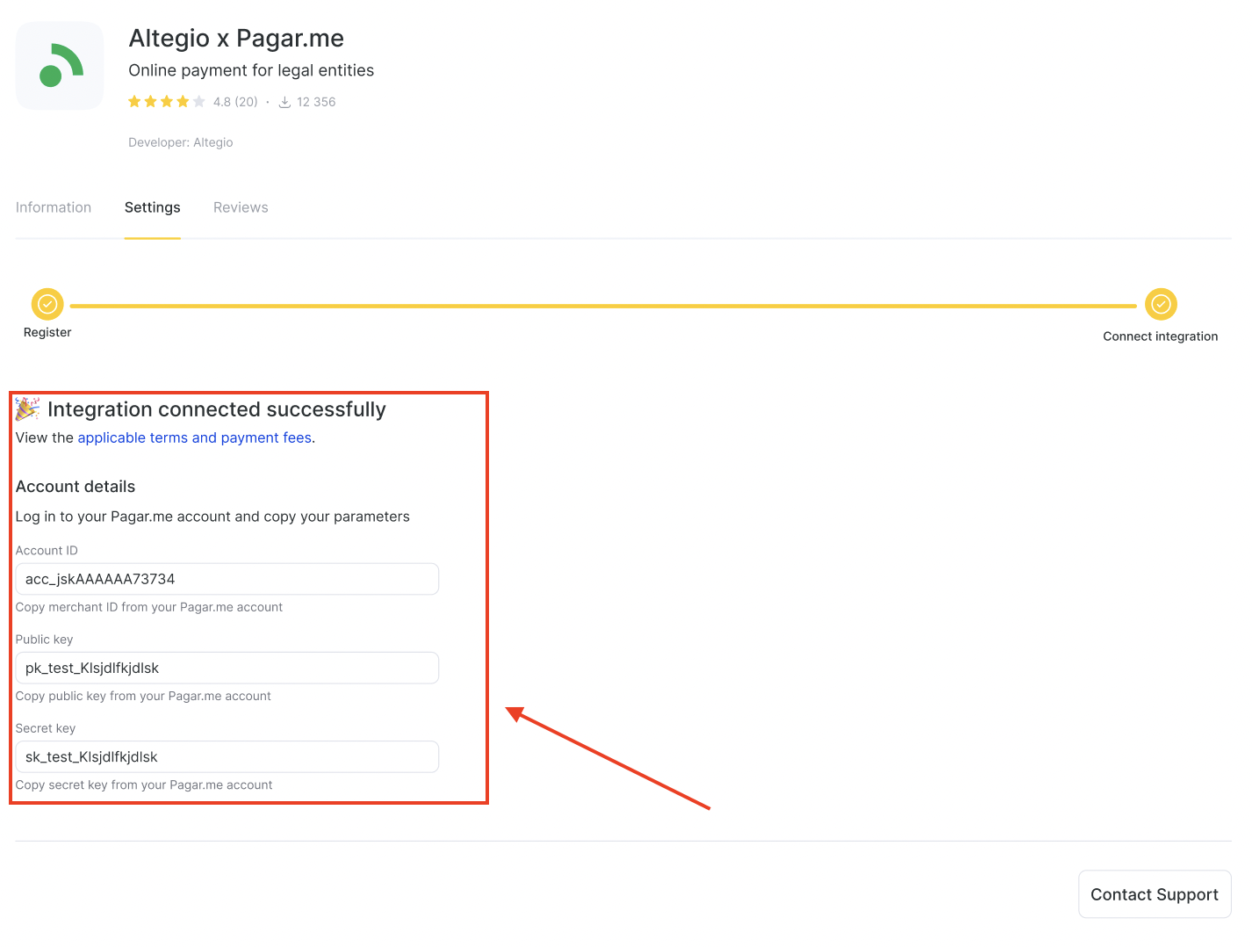Viewport: 1252px width, 947px height.
Task: Click the party popper celebration icon
Action: point(27,408)
